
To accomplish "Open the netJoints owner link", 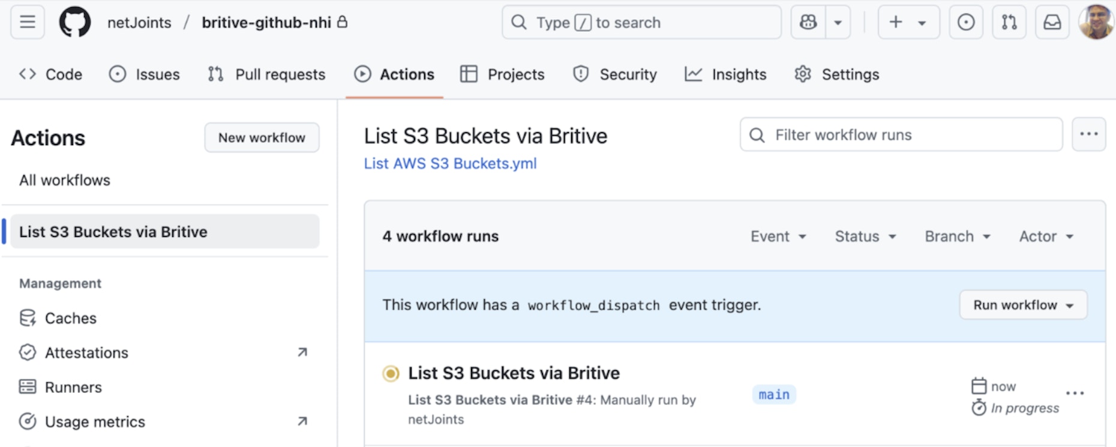I will 139,23.
